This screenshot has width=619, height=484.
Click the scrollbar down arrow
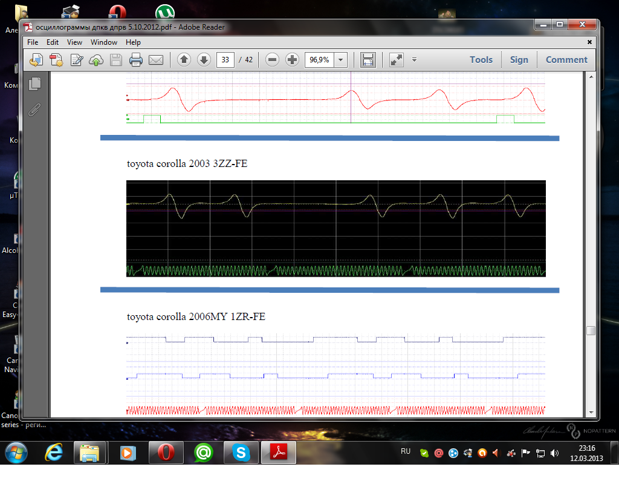click(591, 413)
